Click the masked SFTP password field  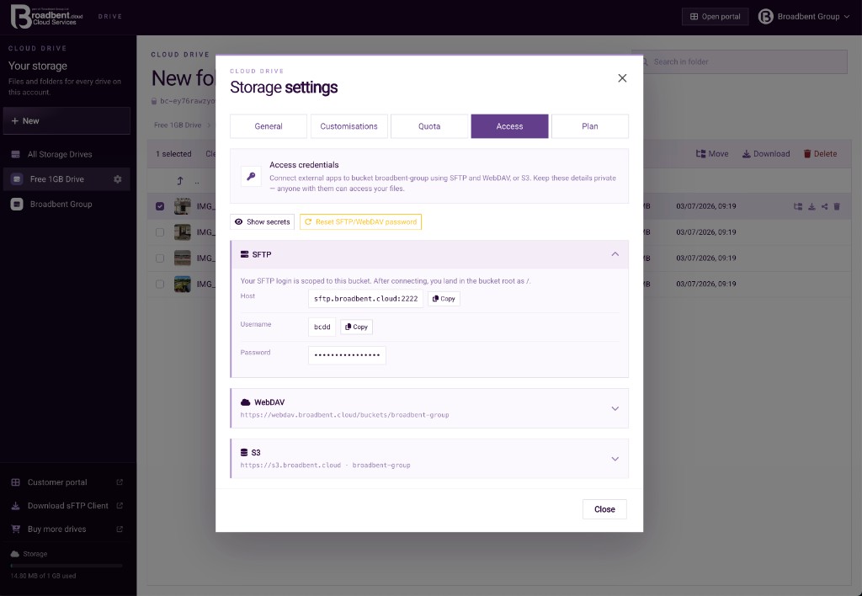click(347, 355)
